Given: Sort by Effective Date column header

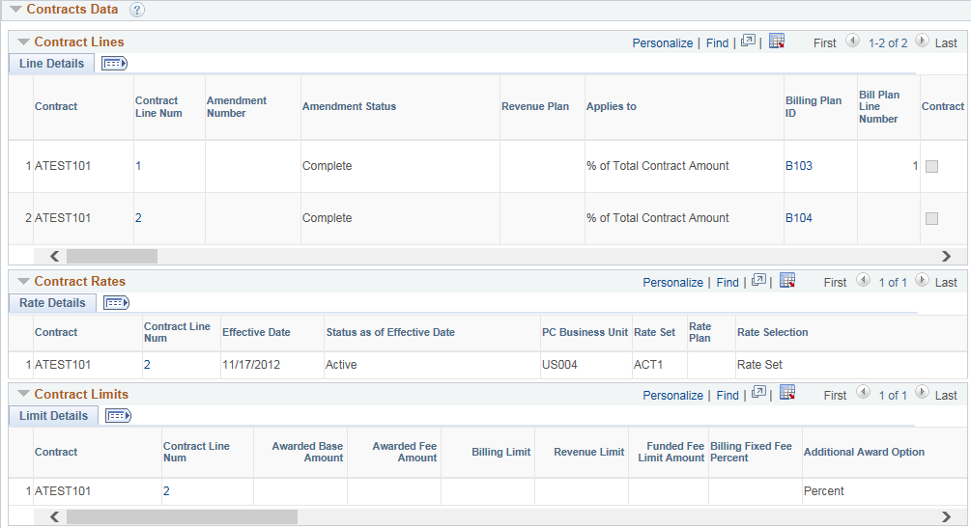Looking at the screenshot, I should [x=256, y=332].
